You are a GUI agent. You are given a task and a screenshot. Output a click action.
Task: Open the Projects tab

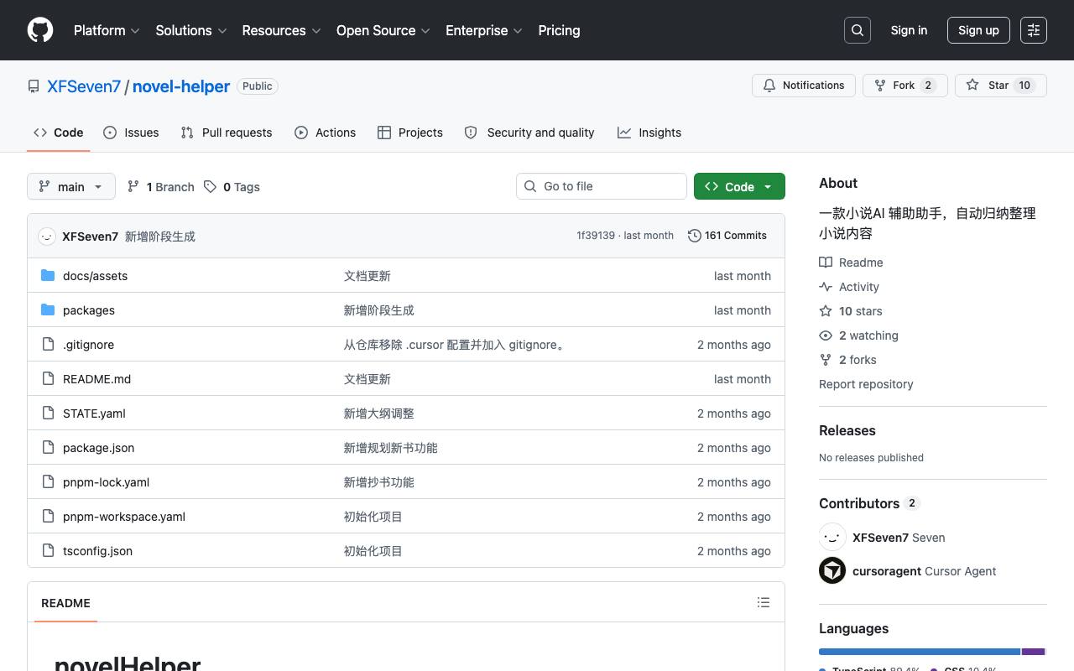click(x=410, y=133)
